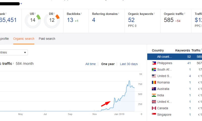Click the info icon next to UR
This screenshot has height=121, width=202.
point(35,13)
